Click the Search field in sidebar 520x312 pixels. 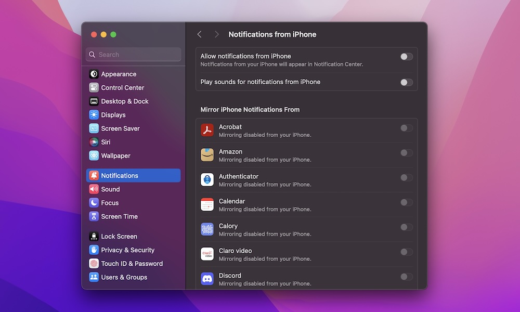pyautogui.click(x=134, y=55)
